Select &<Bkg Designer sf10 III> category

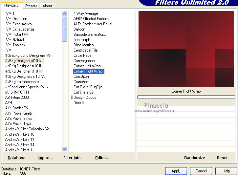tap(24, 71)
